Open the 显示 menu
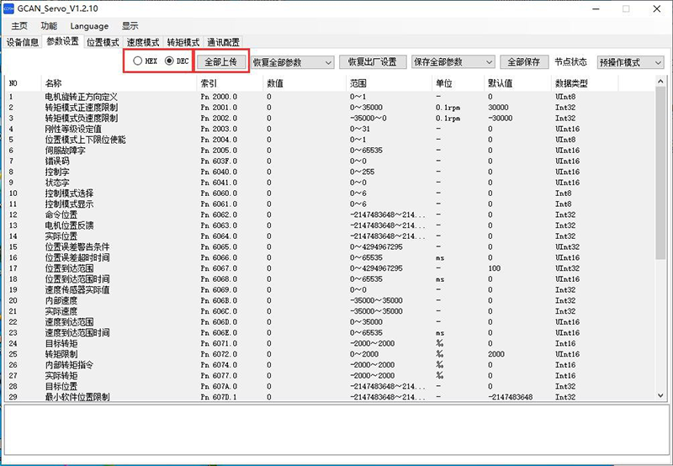 click(x=130, y=26)
